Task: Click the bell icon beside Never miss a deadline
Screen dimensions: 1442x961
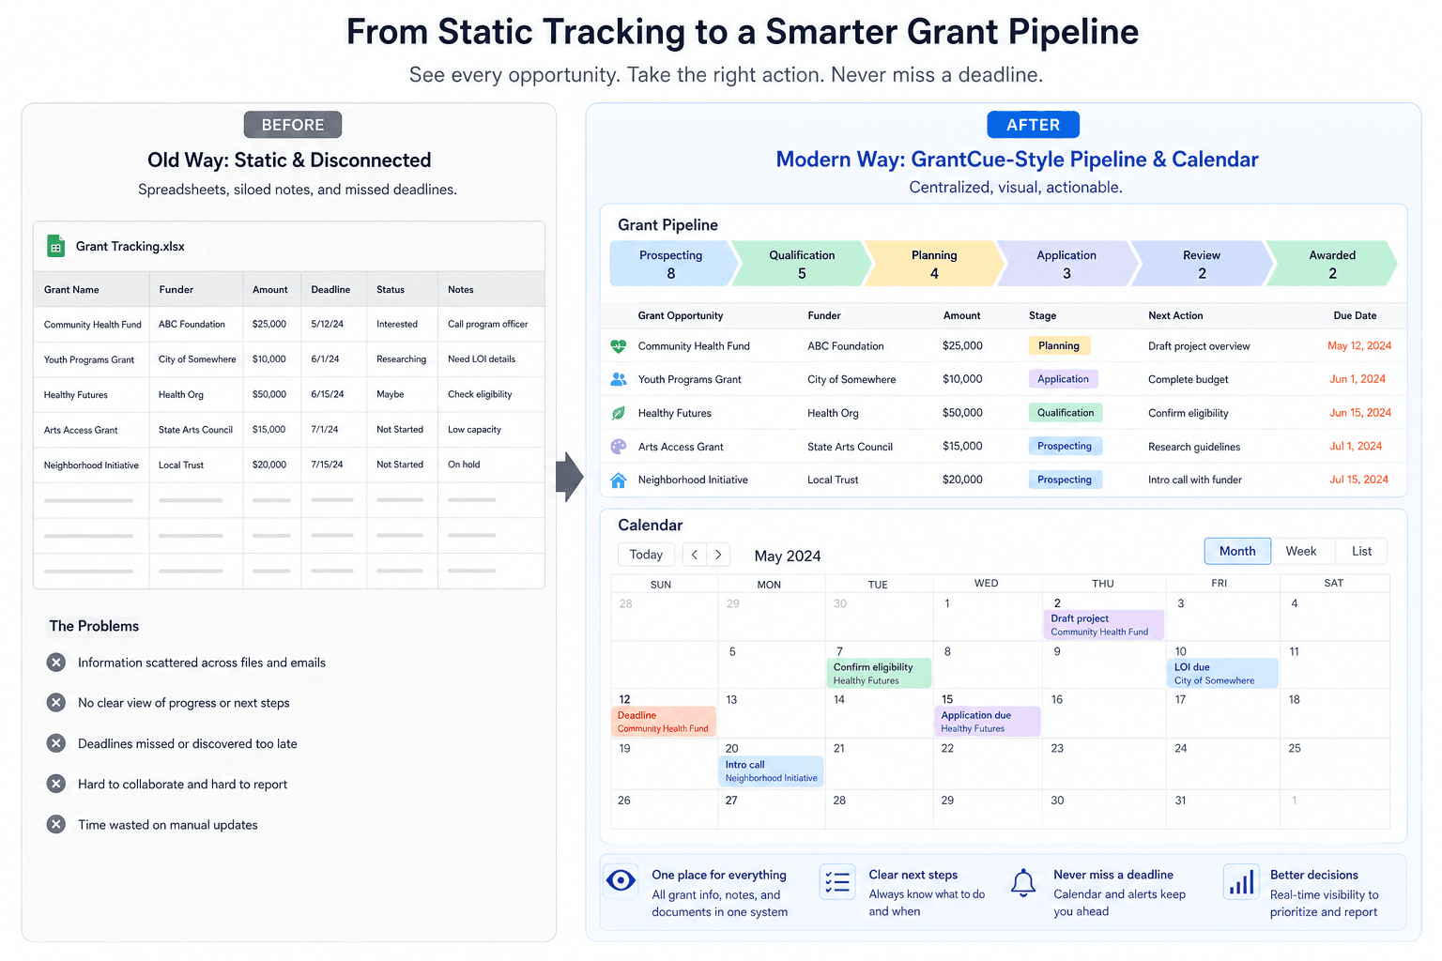Action: point(1023,882)
